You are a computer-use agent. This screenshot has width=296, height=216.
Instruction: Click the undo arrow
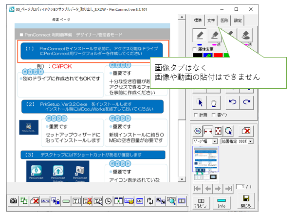233,102
